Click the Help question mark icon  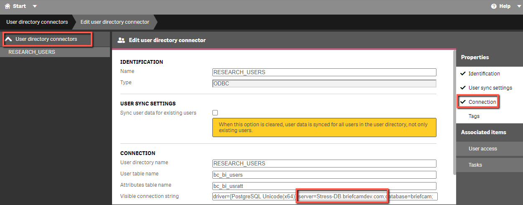494,7
